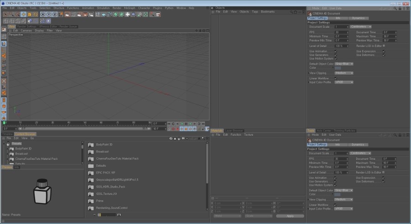
Task: Toggle the X axis lock
Action: pyautogui.click(x=42, y=15)
